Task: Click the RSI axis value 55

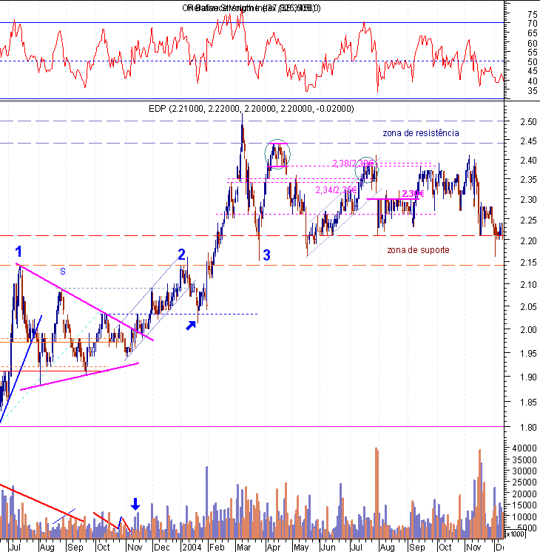Action: click(533, 53)
